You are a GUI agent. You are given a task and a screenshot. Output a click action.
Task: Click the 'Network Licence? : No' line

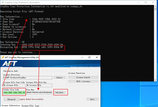click(x=18, y=29)
